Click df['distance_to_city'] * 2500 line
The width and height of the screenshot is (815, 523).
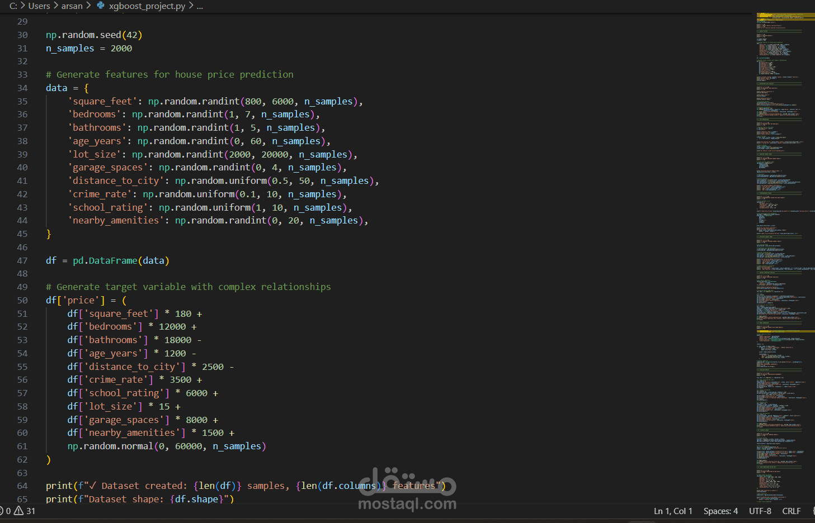151,367
